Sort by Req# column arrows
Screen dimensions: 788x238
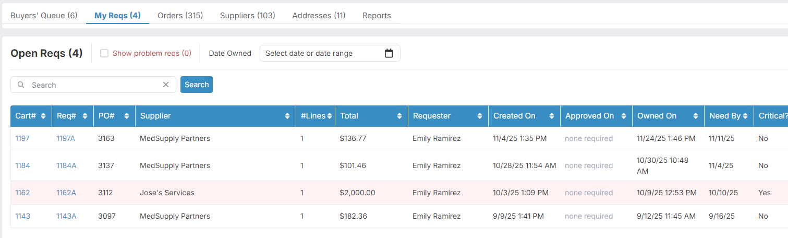click(84, 116)
